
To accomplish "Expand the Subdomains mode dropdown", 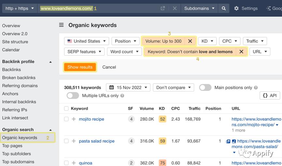I will coord(199,8).
